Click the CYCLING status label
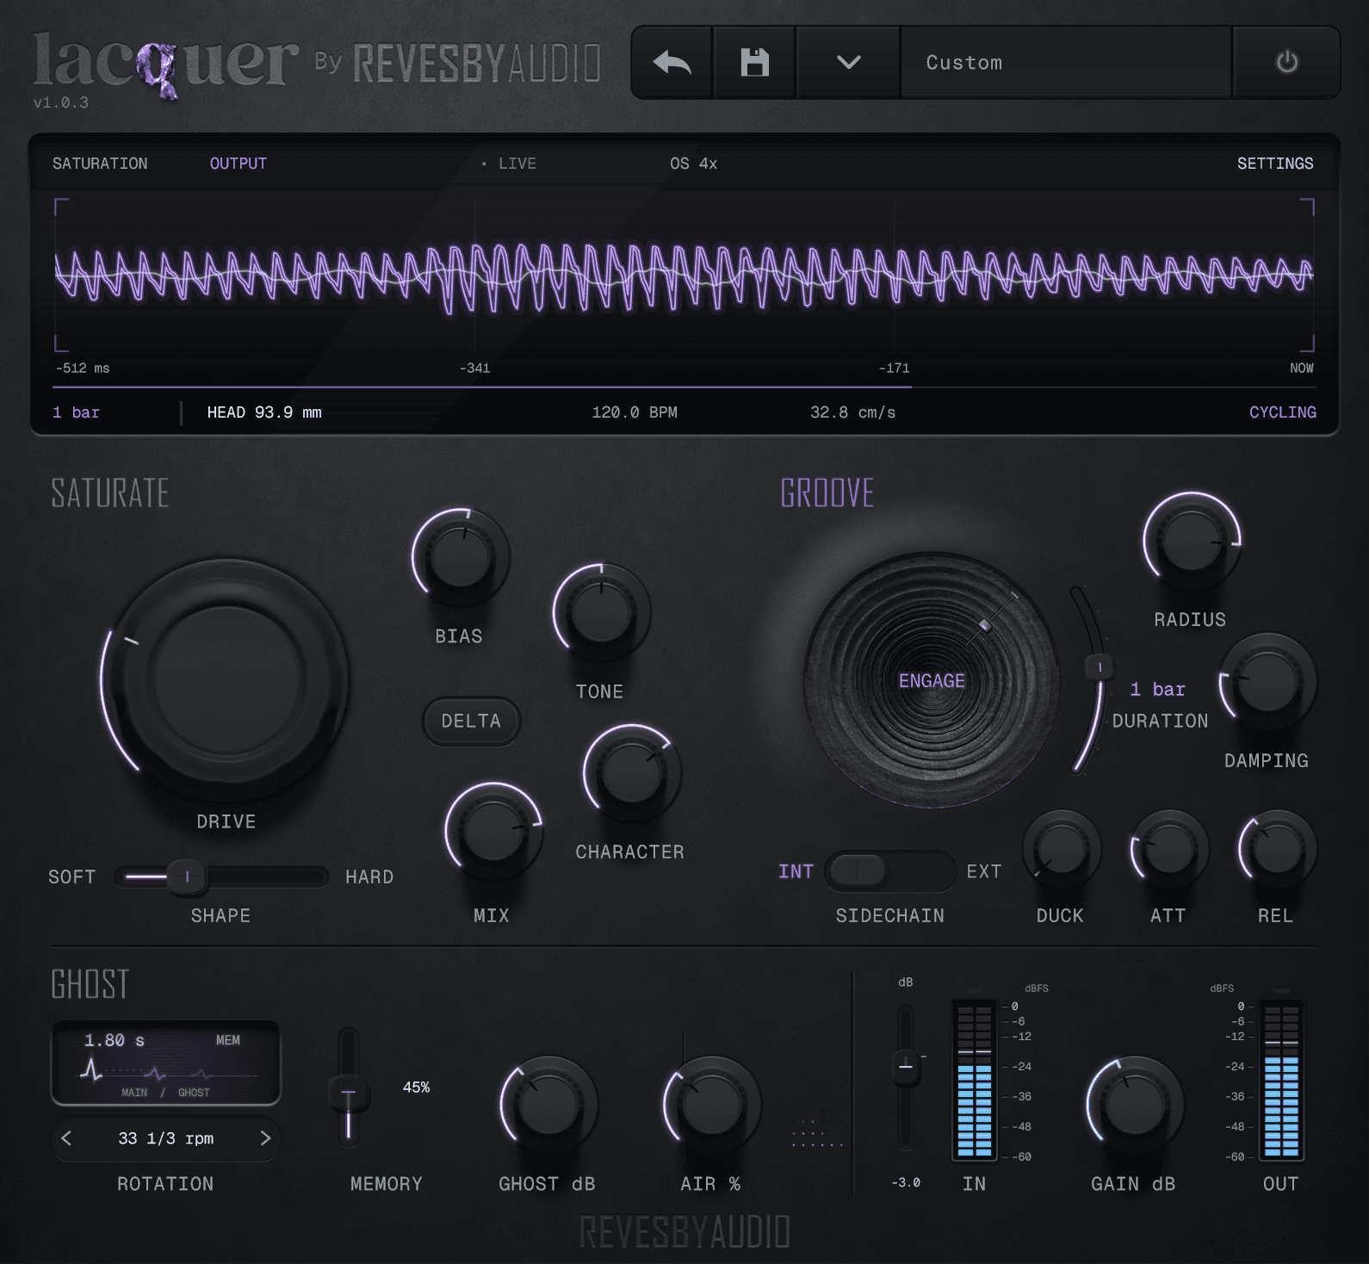Viewport: 1369px width, 1264px height. pos(1282,412)
